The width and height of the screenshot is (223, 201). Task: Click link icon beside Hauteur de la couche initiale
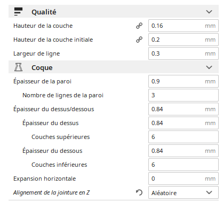point(139,40)
